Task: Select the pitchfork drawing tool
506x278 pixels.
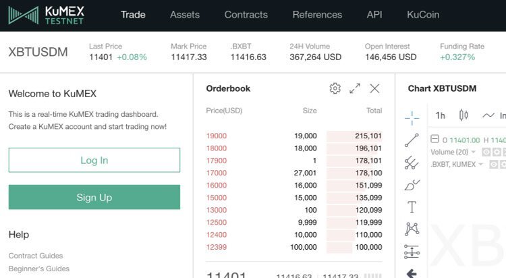Action: coord(412,163)
